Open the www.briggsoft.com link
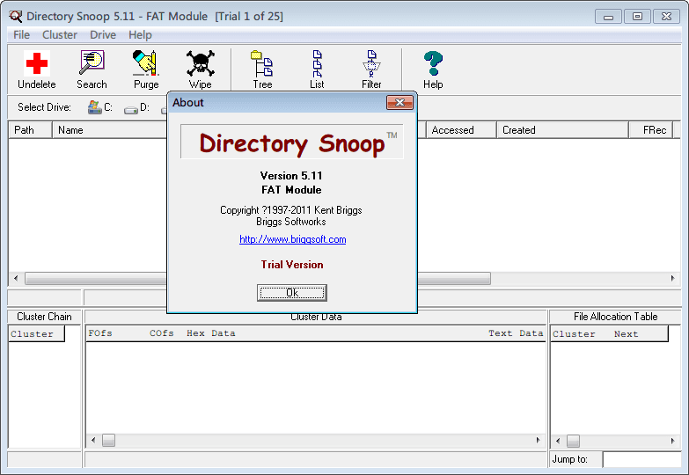The width and height of the screenshot is (689, 475). (x=292, y=239)
